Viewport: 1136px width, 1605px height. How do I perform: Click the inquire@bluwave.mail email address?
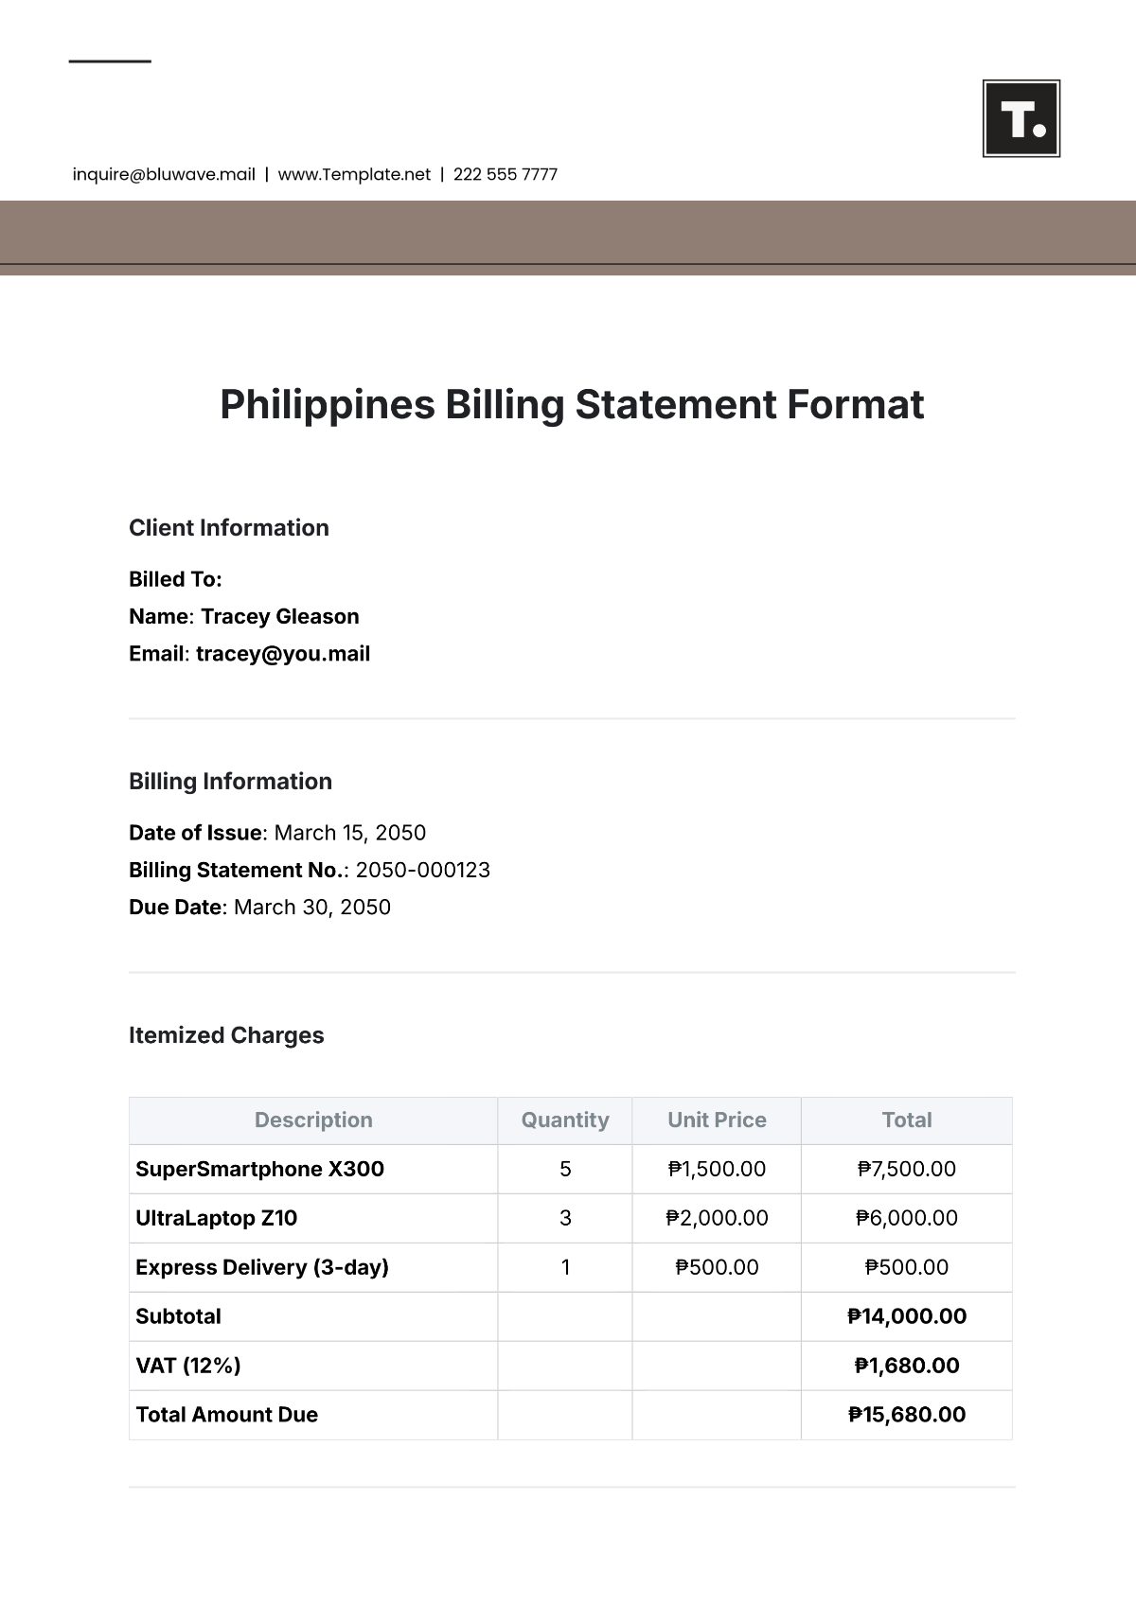pos(164,174)
